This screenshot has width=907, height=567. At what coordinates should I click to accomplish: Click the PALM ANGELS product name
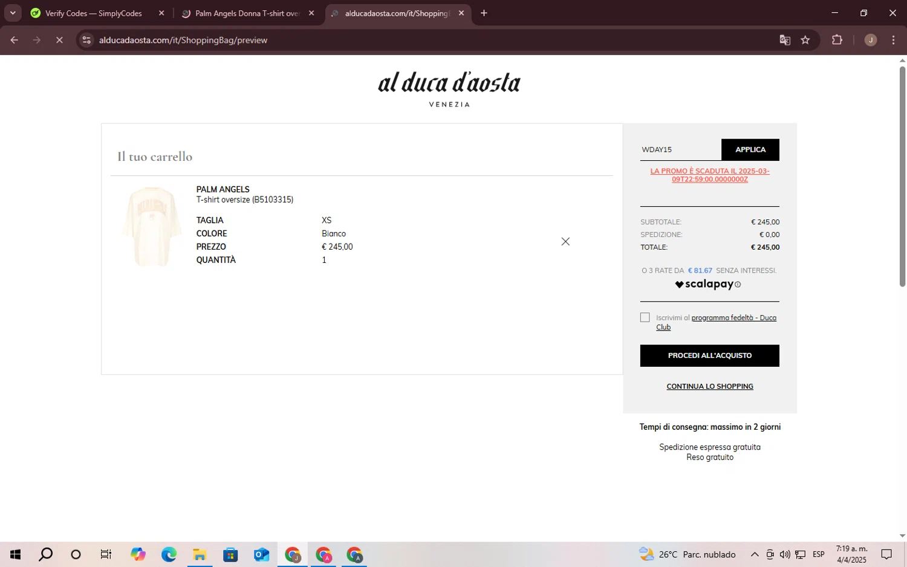pos(223,189)
